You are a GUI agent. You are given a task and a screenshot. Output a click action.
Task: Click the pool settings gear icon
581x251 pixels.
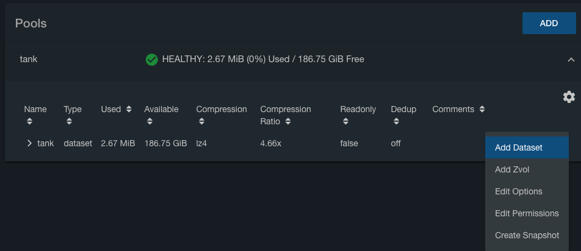coord(569,97)
